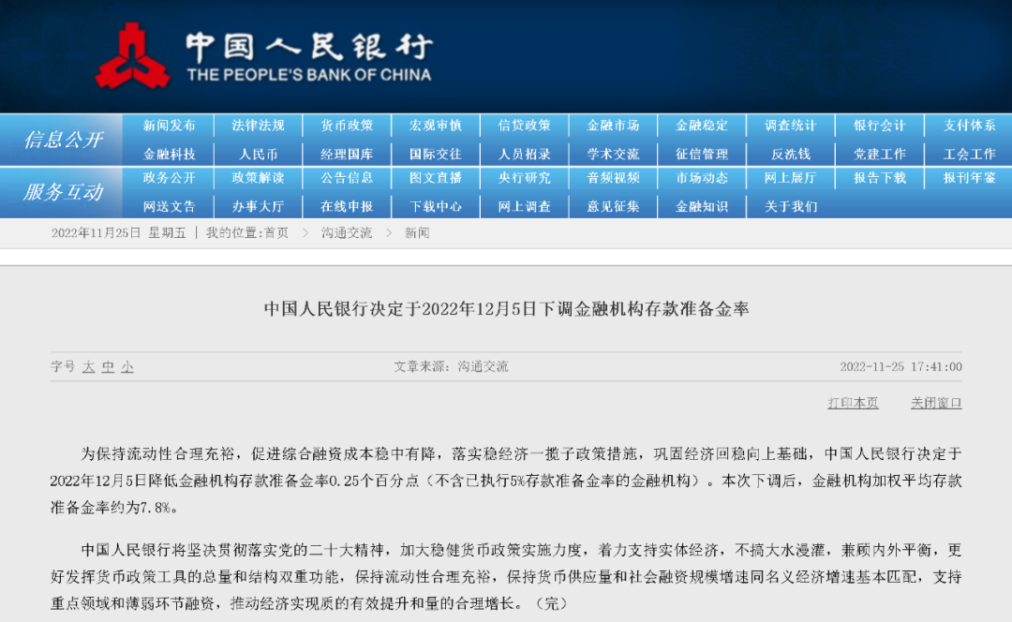Viewport: 1012px width, 622px height.
Task: Go to 新闻 in the breadcrumb
Action: click(417, 233)
